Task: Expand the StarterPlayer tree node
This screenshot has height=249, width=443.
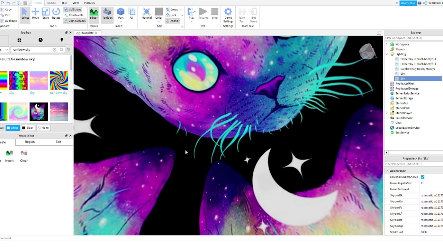Action: pos(387,113)
